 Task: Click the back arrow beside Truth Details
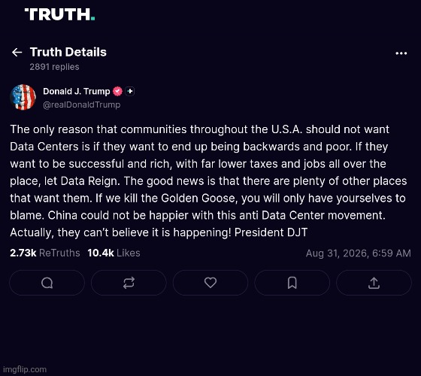17,52
